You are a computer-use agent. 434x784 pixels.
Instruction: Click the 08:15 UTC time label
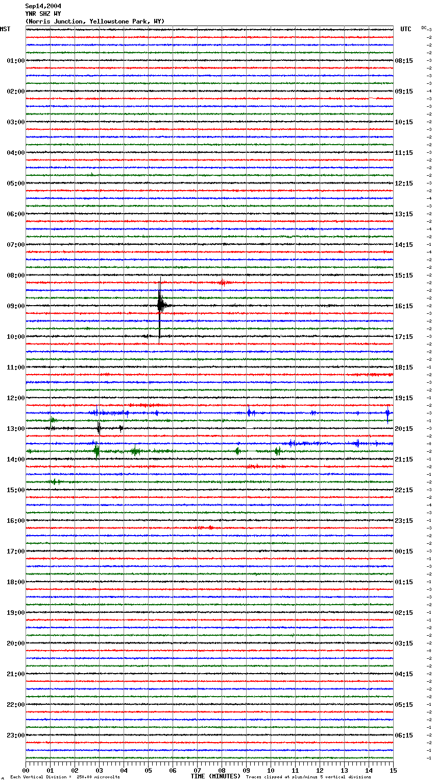(x=404, y=61)
